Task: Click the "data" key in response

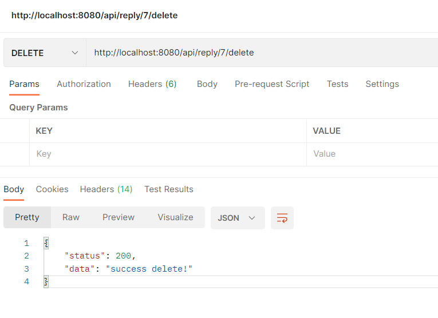Action: point(80,269)
